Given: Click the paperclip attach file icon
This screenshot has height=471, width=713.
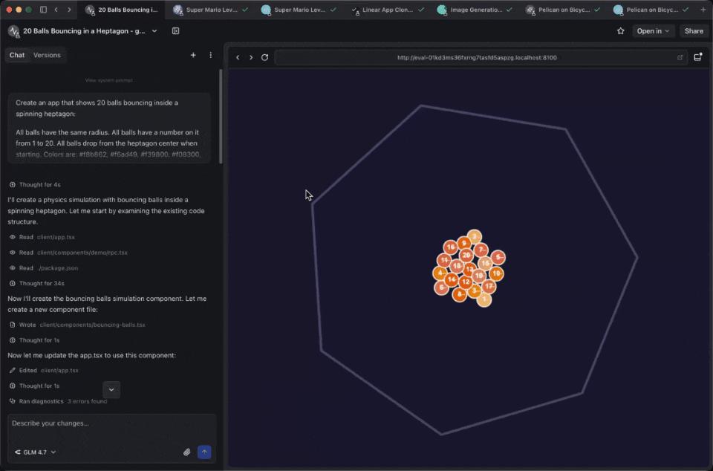Looking at the screenshot, I should tap(187, 452).
